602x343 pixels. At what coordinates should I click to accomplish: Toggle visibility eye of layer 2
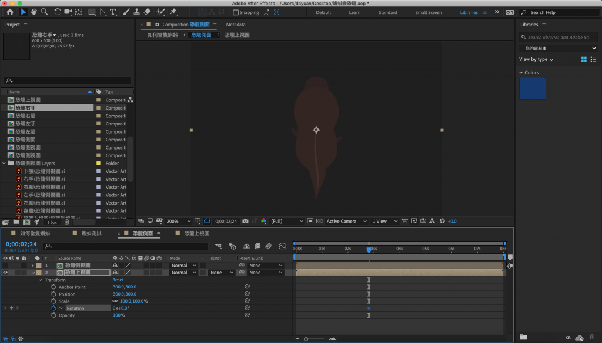coord(5,273)
